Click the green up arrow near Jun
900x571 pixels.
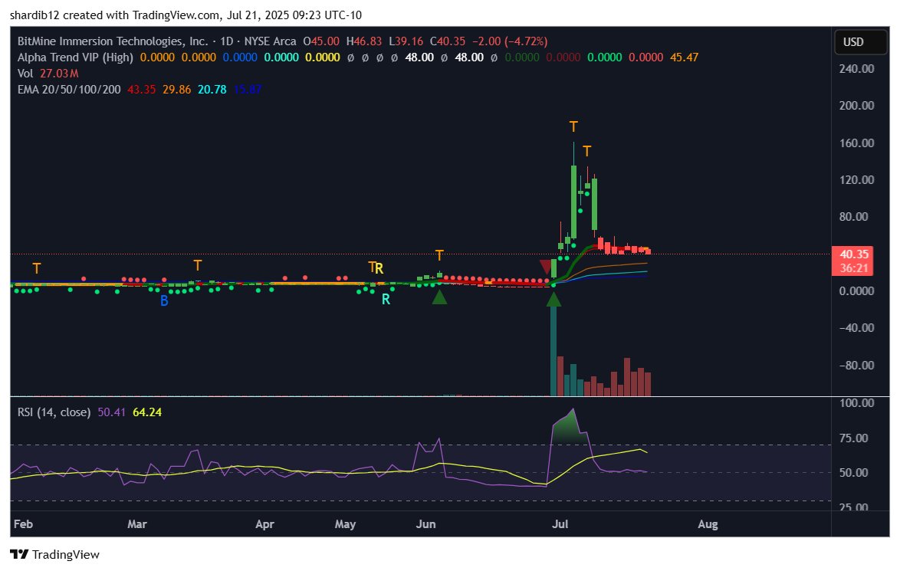(439, 297)
